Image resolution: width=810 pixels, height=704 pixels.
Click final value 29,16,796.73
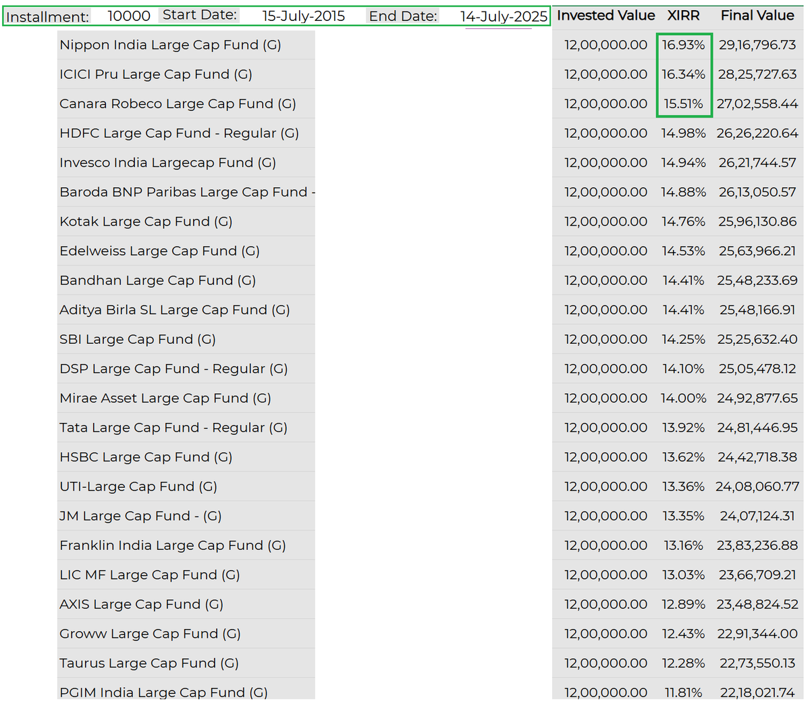click(757, 45)
